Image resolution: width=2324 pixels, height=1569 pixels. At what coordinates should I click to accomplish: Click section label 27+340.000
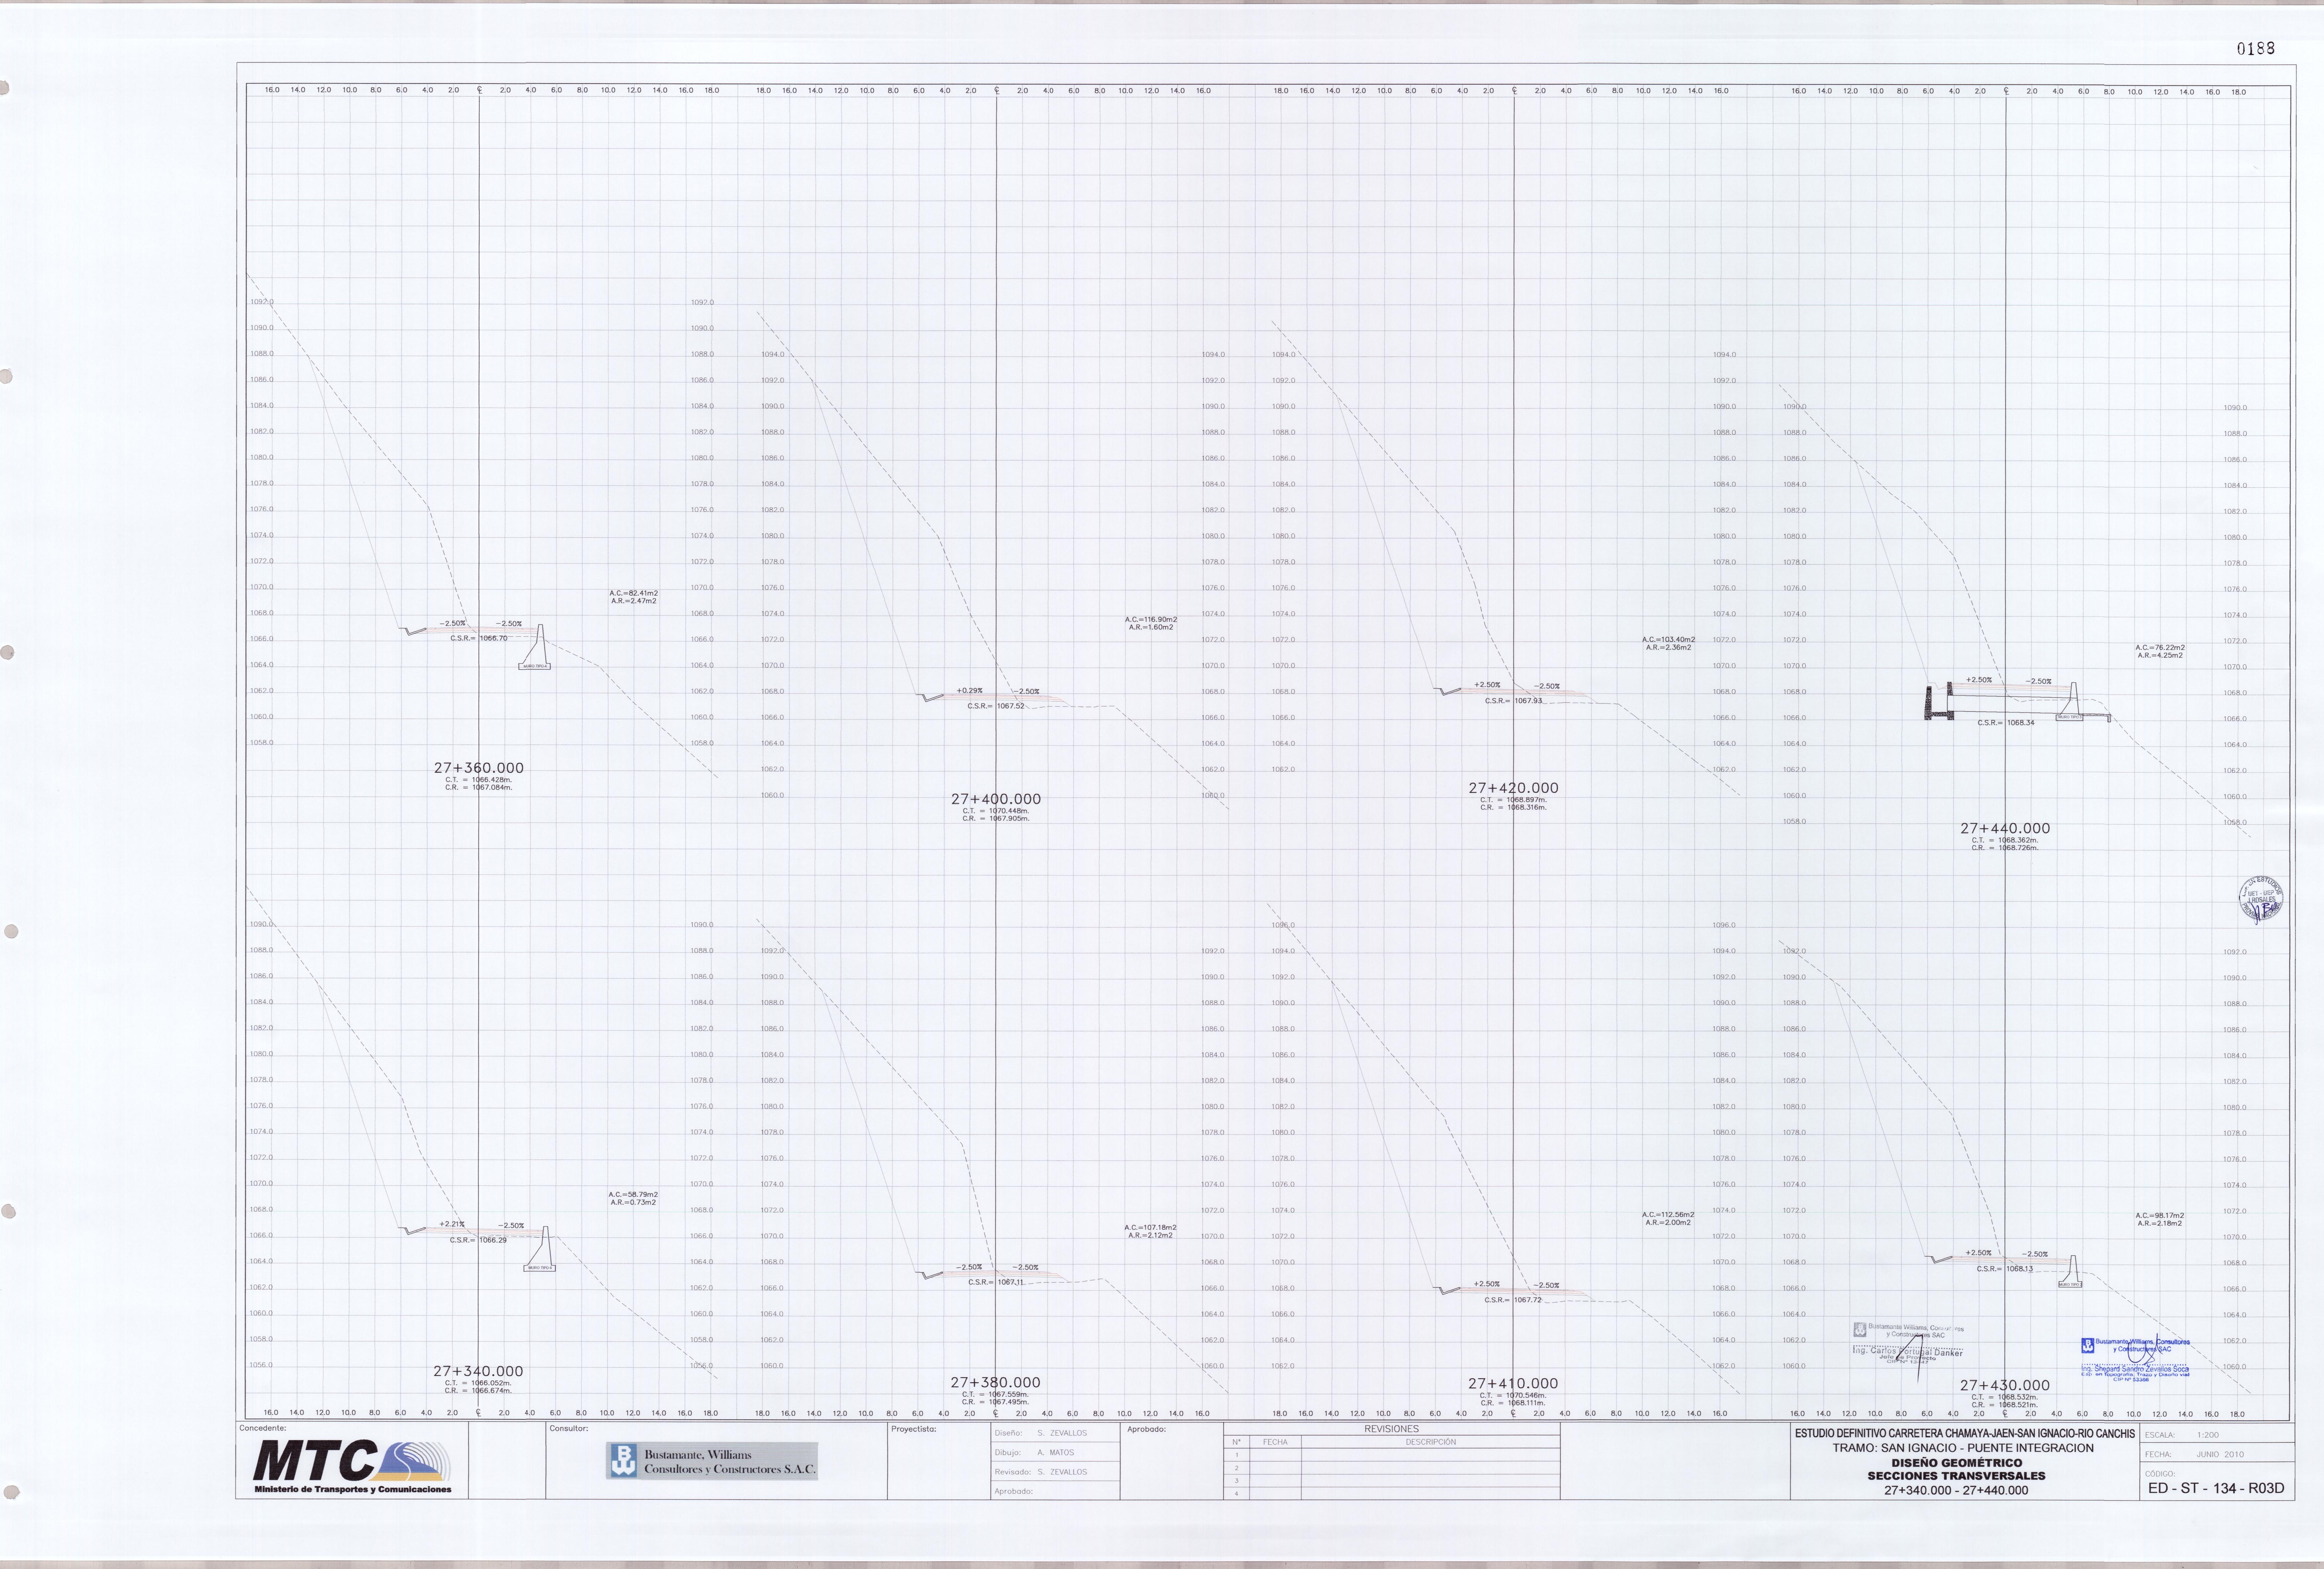[478, 1371]
